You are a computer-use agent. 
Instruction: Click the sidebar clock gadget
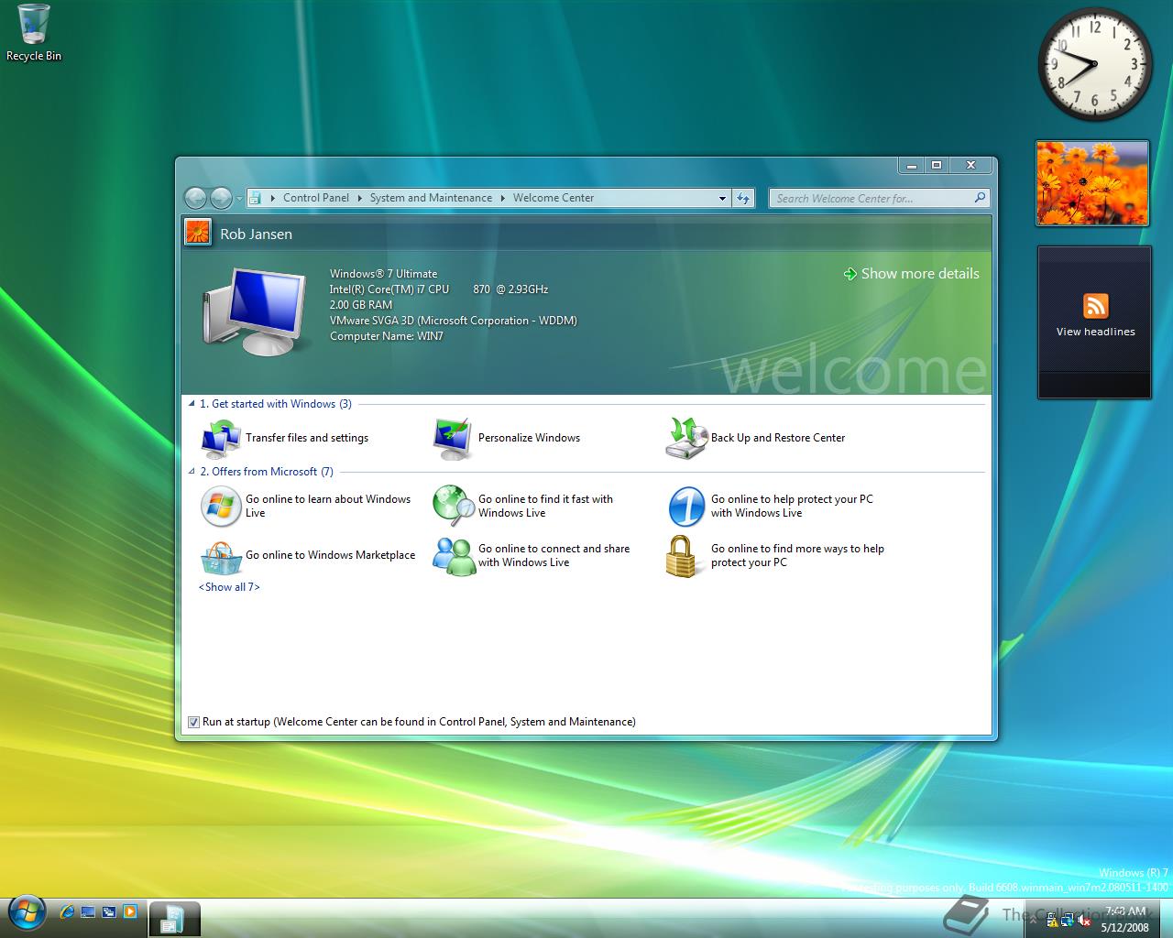[1094, 64]
